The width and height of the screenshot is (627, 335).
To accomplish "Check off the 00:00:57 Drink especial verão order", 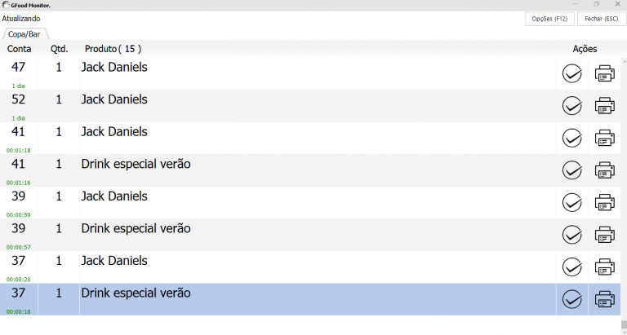I will 571,235.
